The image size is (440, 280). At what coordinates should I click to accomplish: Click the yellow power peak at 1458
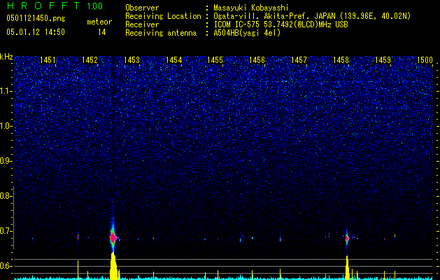point(348,267)
